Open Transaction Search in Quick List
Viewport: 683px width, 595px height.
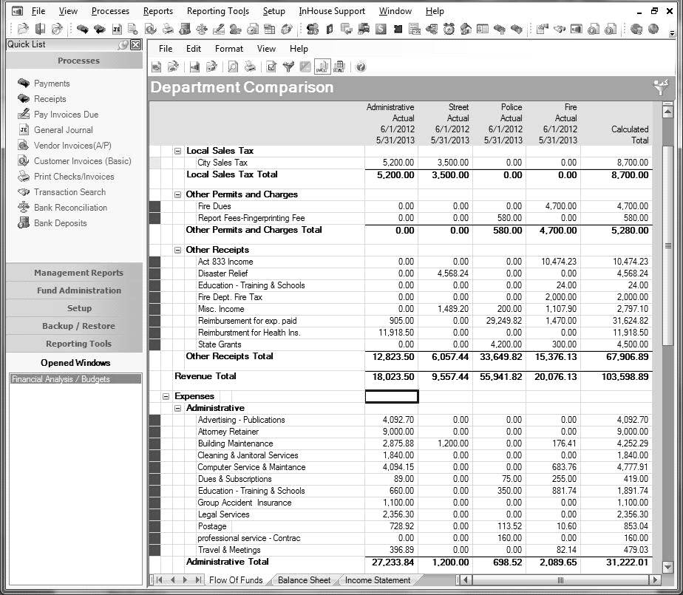tap(69, 192)
